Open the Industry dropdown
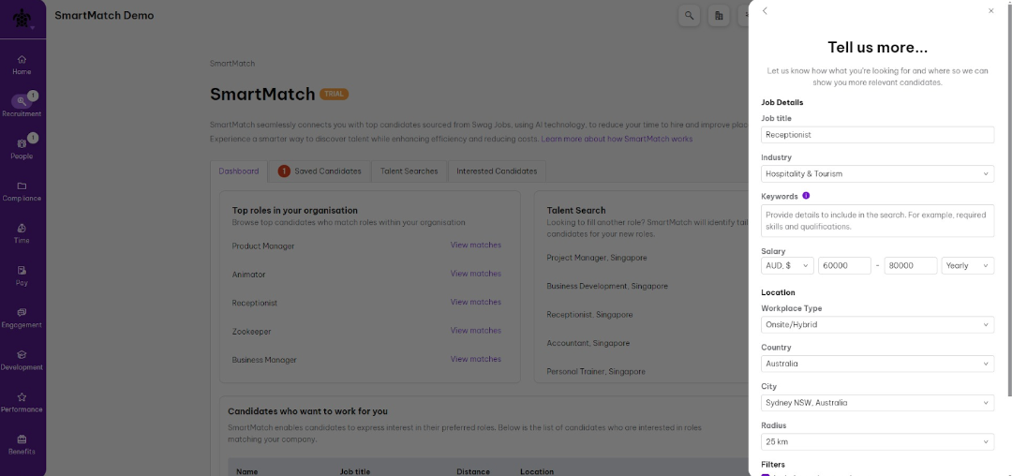Screen dimensions: 1012x476 [877, 173]
